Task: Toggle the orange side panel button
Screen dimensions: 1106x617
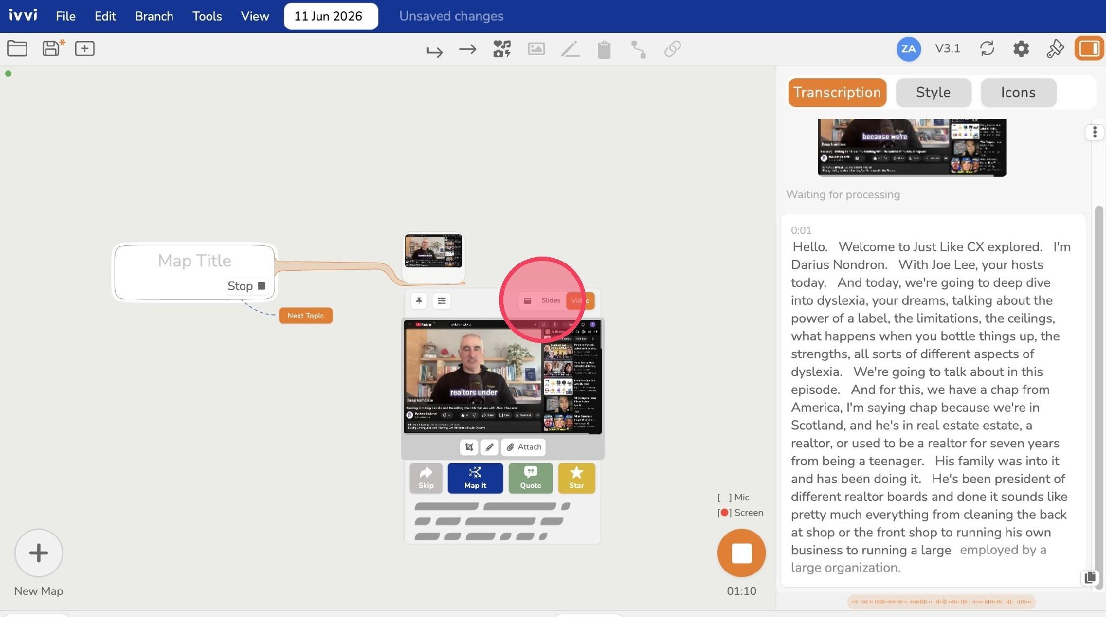Action: pyautogui.click(x=1089, y=49)
